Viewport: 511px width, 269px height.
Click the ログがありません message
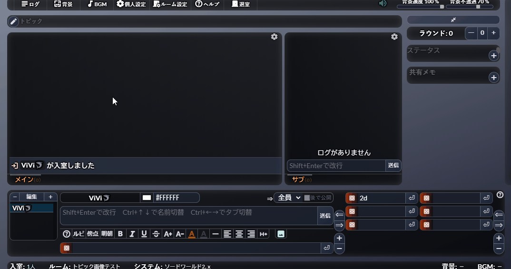[344, 153]
